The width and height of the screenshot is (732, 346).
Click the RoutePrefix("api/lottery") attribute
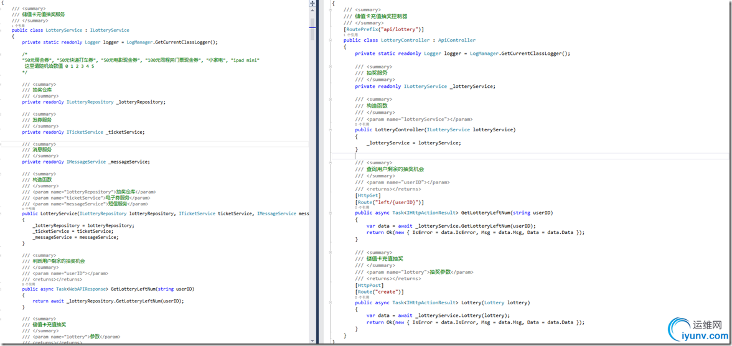383,30
